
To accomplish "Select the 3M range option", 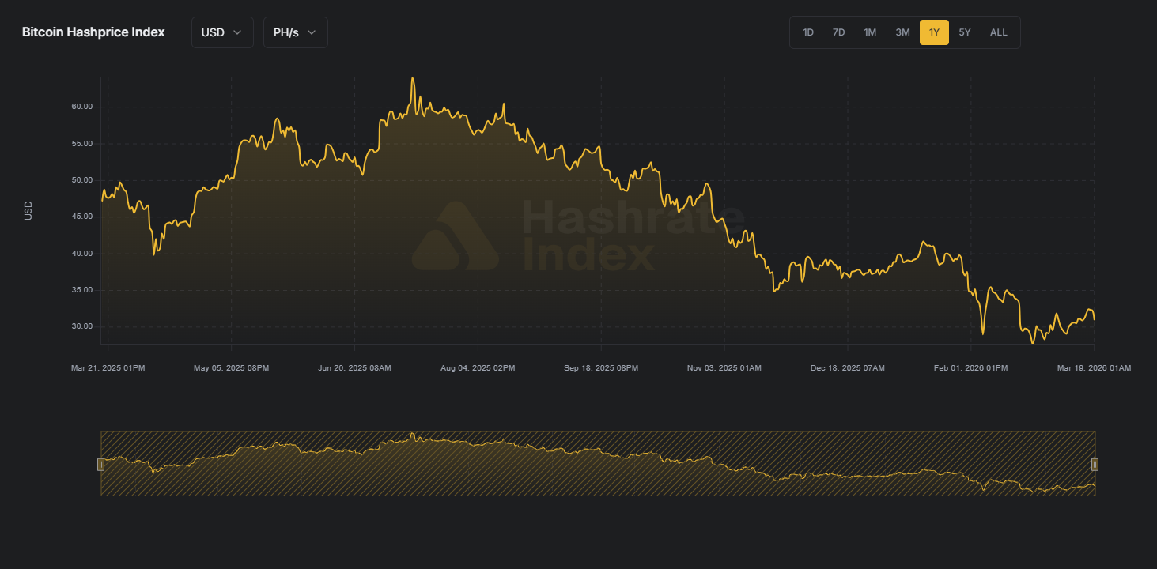I will (902, 32).
